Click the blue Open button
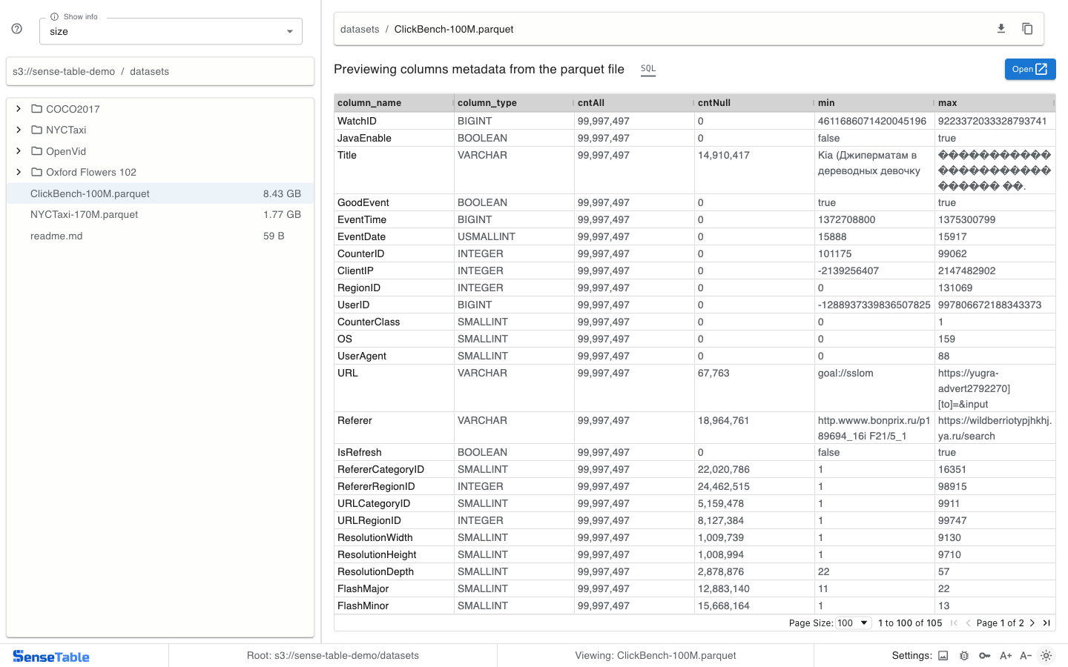Screen dimensions: 1068x667 [x=1029, y=69]
